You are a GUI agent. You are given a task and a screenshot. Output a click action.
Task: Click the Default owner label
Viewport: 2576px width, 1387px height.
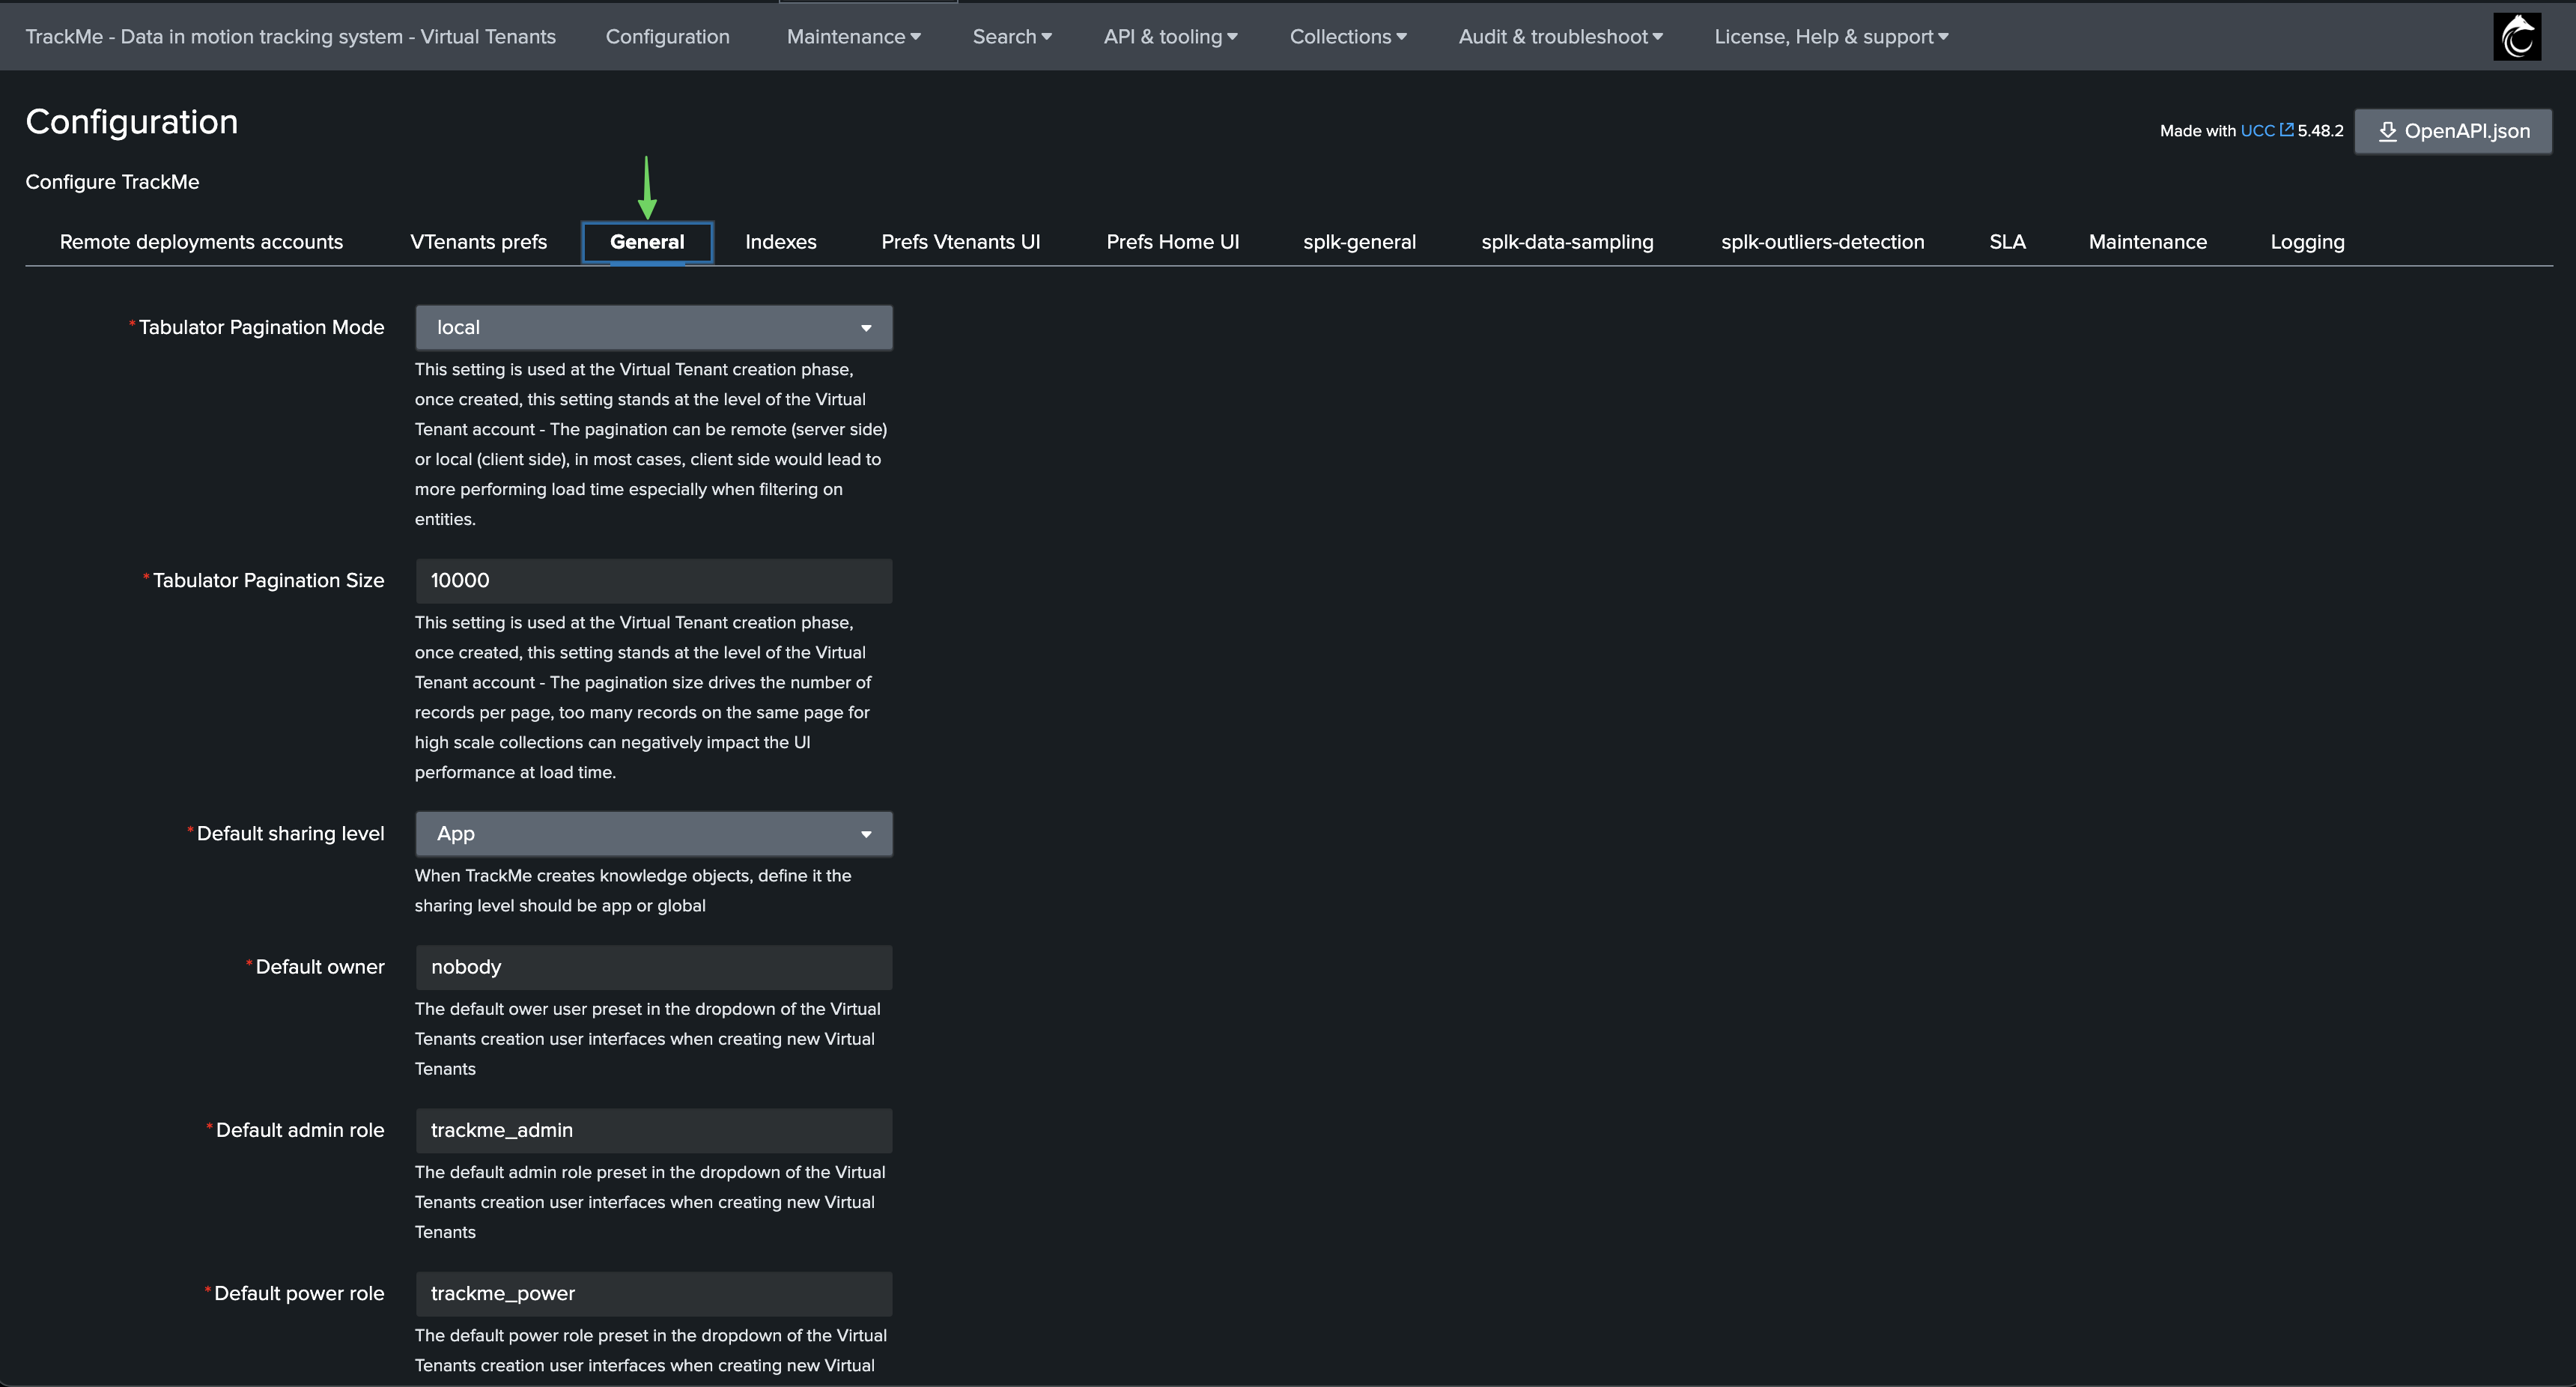(x=320, y=967)
